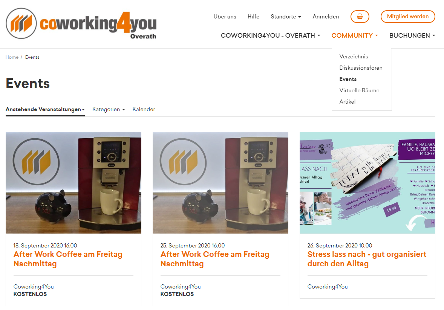
Task: Open Artikel from the Community menu
Action: [348, 102]
